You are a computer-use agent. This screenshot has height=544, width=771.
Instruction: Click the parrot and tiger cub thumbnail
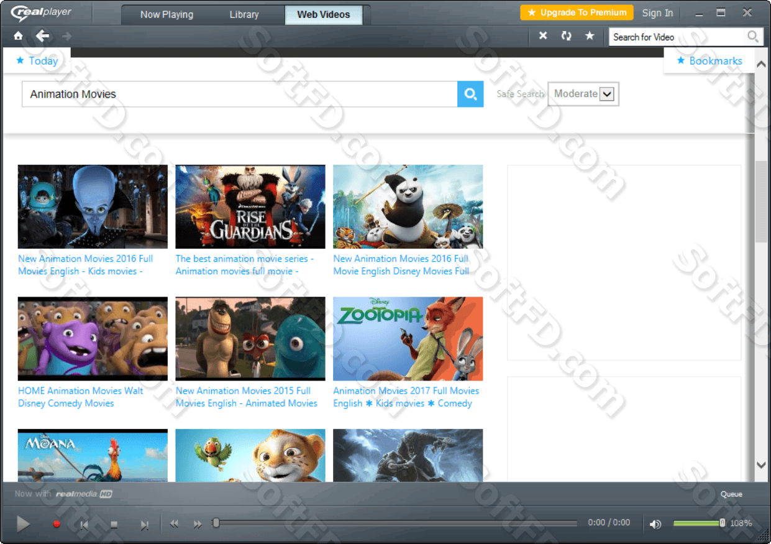(x=250, y=455)
